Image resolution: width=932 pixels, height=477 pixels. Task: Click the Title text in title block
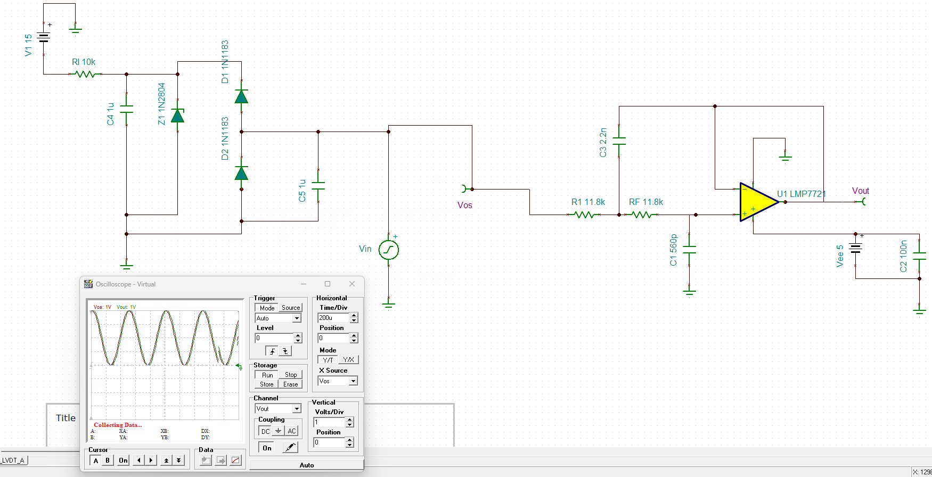tap(66, 418)
